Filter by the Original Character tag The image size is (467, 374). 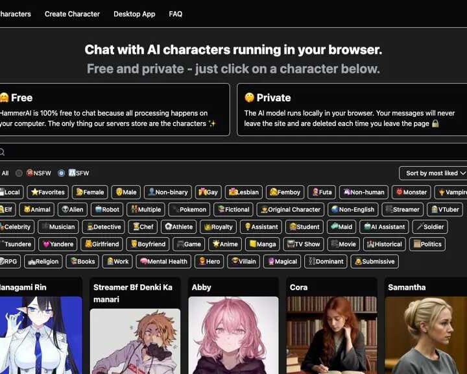coord(291,209)
